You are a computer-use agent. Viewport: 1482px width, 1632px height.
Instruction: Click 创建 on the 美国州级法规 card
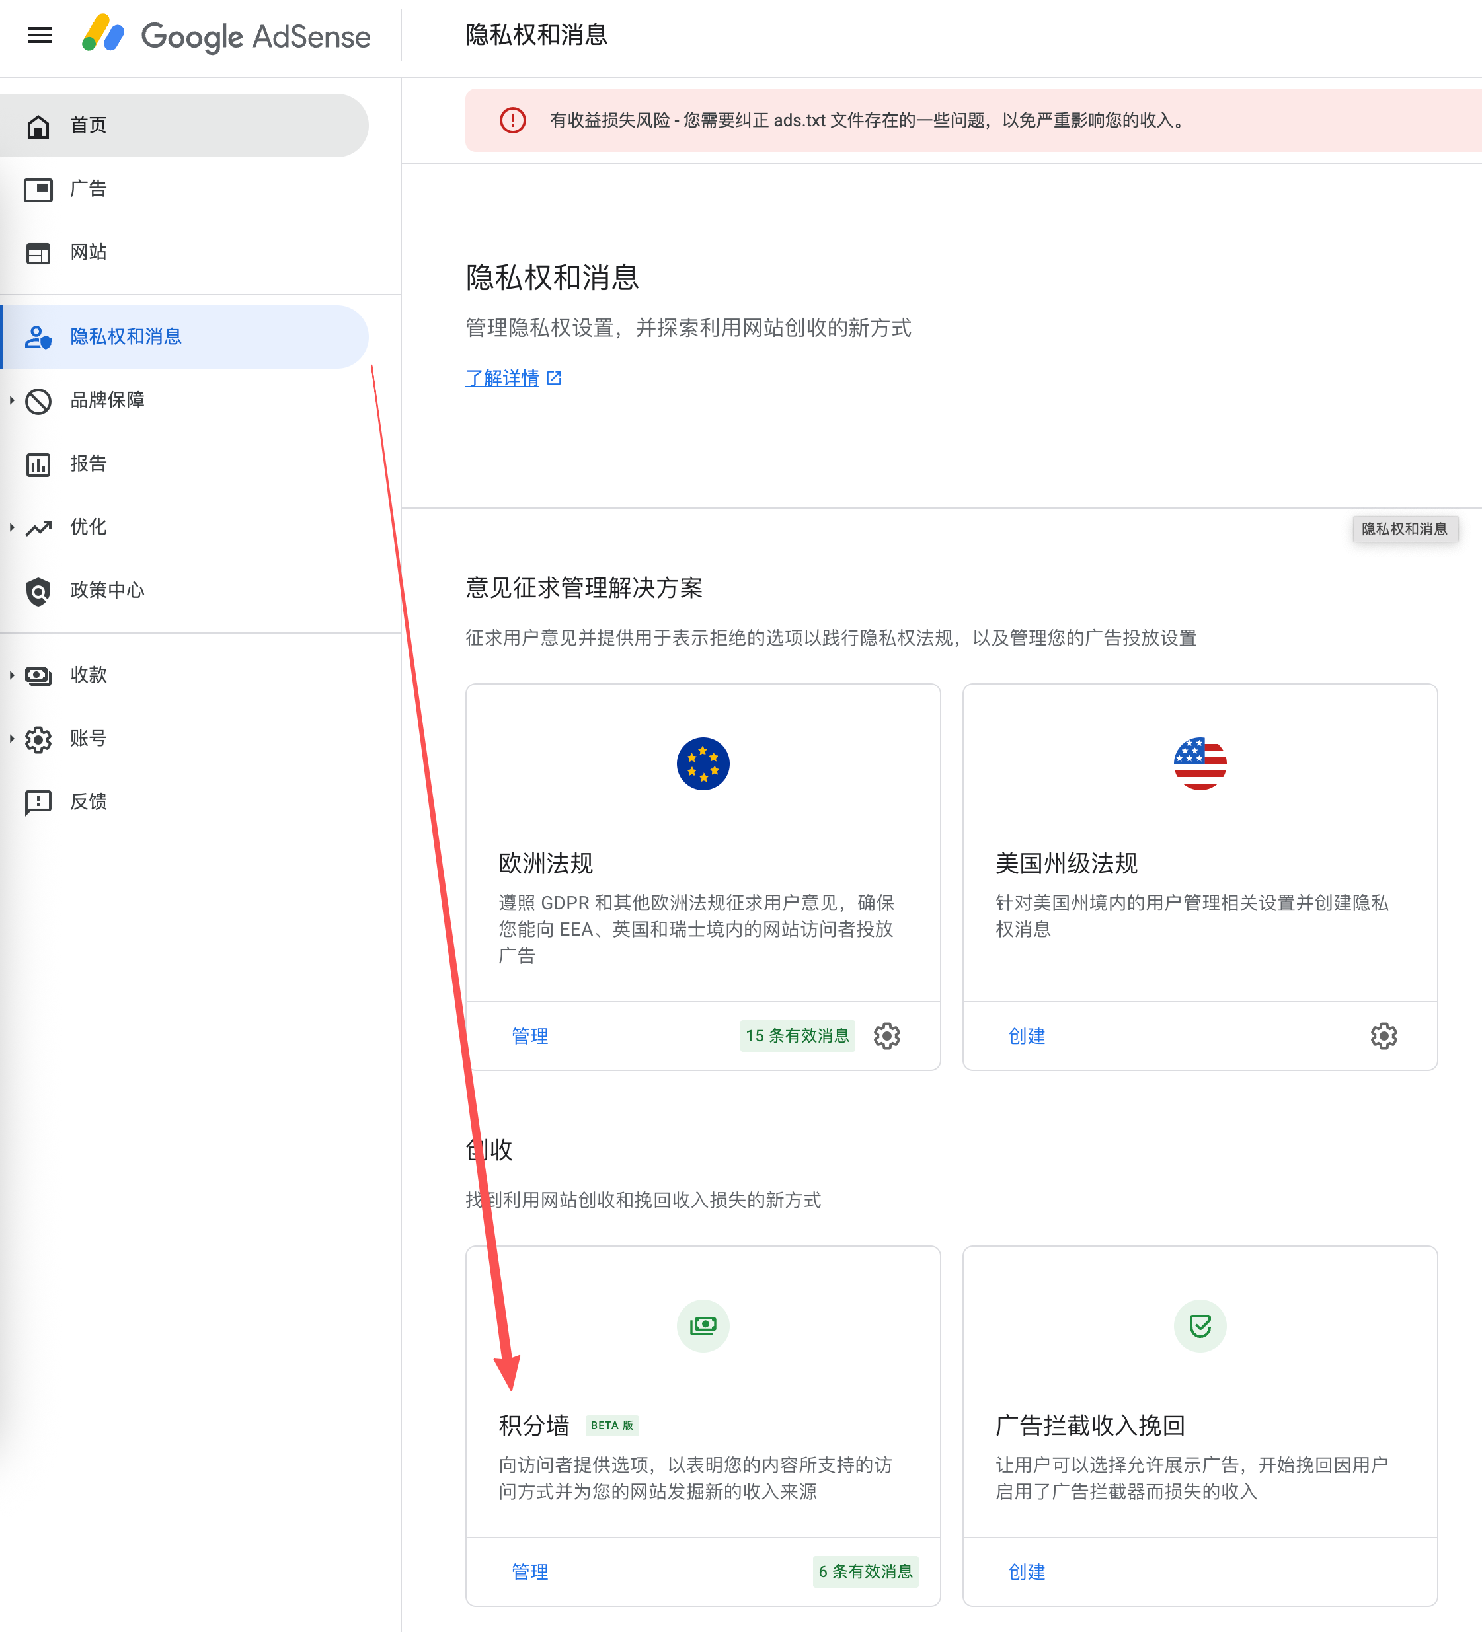pos(1027,1035)
